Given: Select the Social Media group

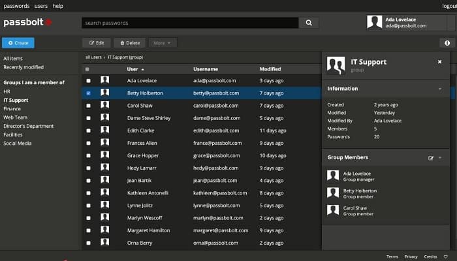Looking at the screenshot, I should pos(18,144).
